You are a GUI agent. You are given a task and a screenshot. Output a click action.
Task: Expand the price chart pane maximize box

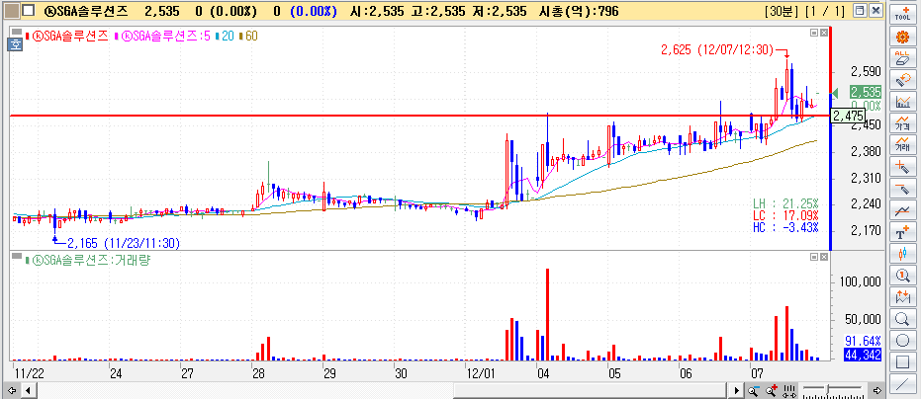click(814, 33)
